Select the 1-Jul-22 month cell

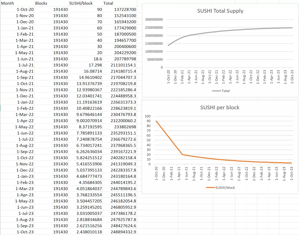click(x=17, y=139)
